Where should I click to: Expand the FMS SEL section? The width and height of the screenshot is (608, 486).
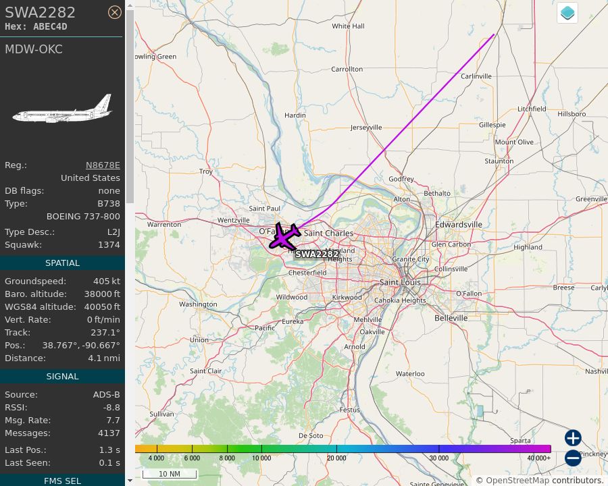(x=62, y=481)
